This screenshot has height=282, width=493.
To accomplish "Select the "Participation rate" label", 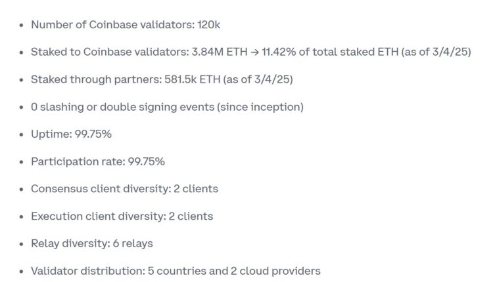I will pyautogui.click(x=73, y=161).
